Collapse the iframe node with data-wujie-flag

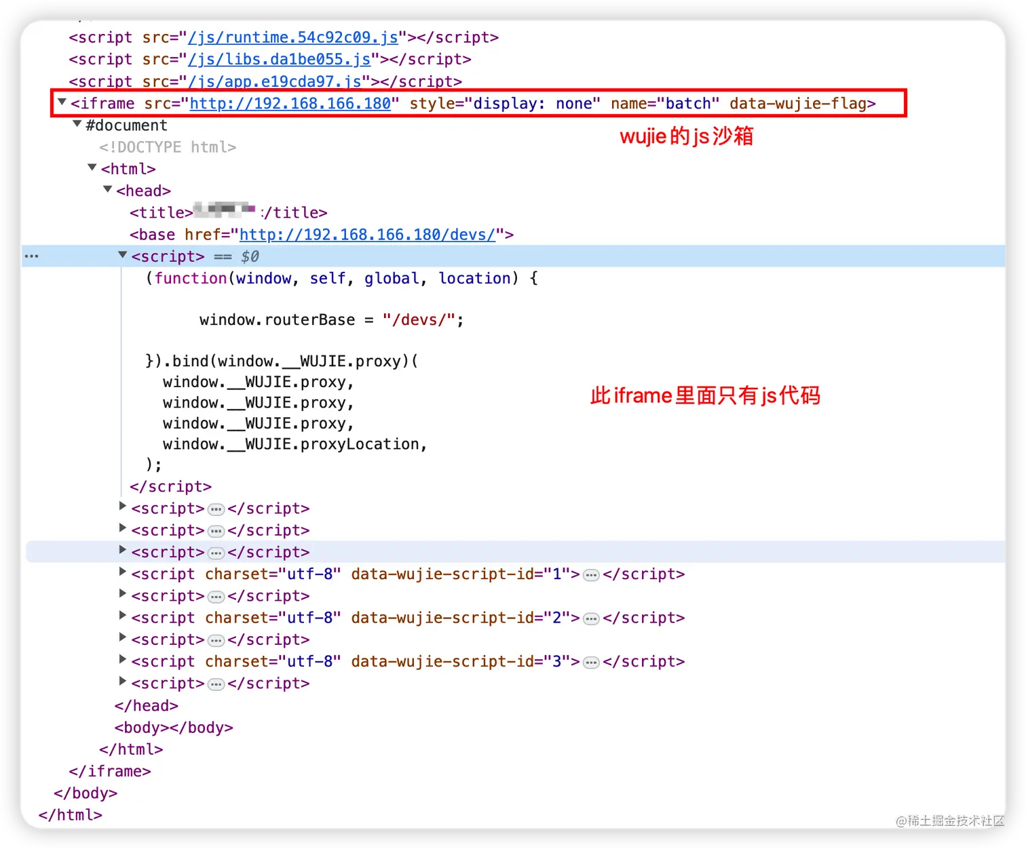point(62,102)
